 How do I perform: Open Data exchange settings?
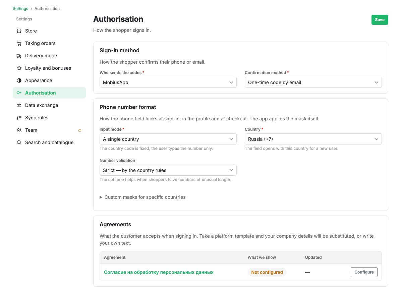point(49,105)
